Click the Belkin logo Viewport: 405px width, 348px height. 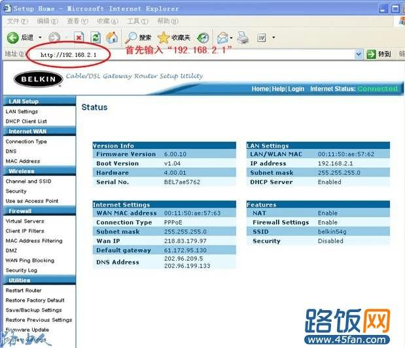[38, 79]
